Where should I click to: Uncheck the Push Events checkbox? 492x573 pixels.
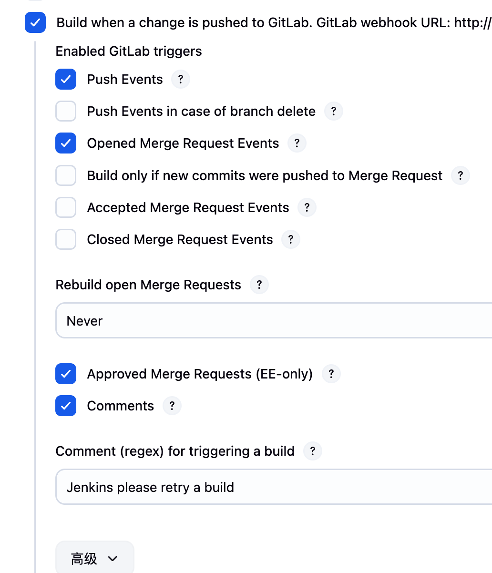coord(66,79)
